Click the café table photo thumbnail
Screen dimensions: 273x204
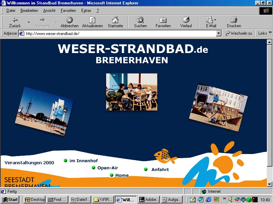coord(132,92)
